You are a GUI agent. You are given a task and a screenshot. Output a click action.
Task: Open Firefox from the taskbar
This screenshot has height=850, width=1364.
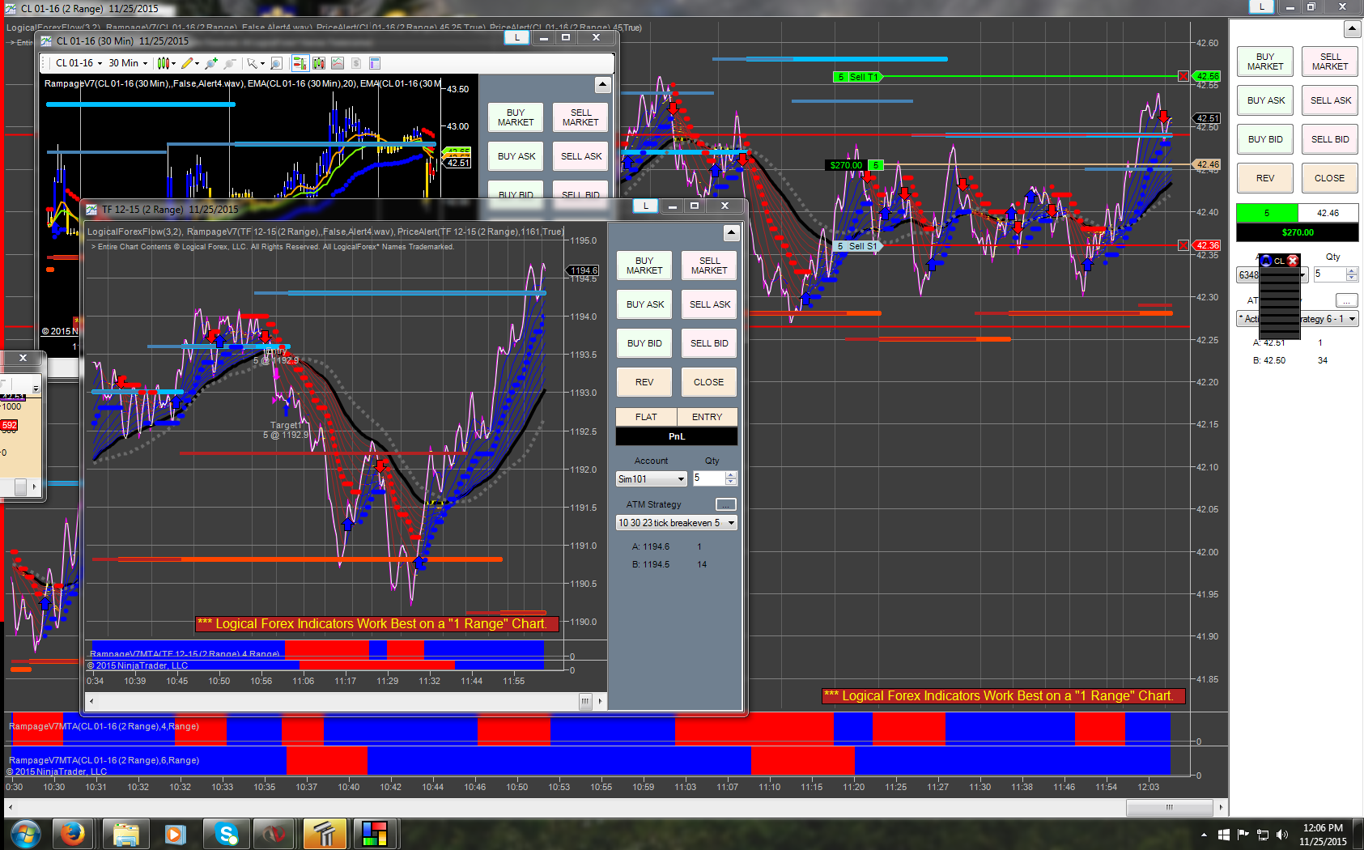pyautogui.click(x=73, y=833)
